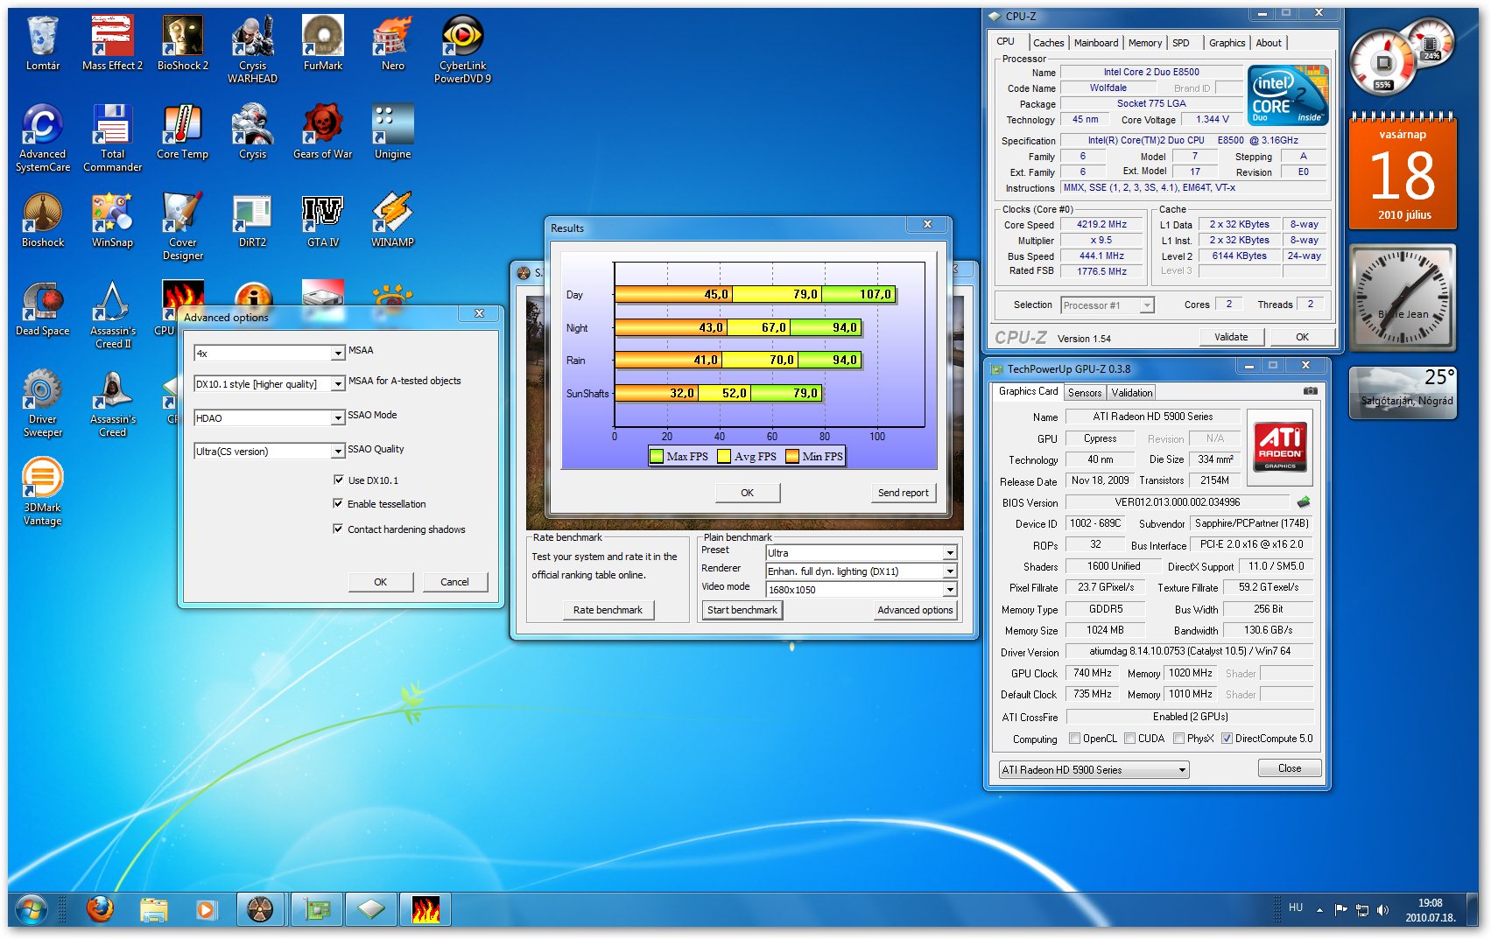Viewport: 1491px width, 939px height.
Task: Open the Renderer dropdown
Action: [x=862, y=571]
